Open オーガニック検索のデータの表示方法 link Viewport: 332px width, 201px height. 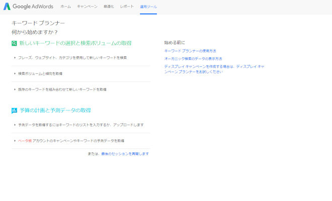pyautogui.click(x=193, y=59)
